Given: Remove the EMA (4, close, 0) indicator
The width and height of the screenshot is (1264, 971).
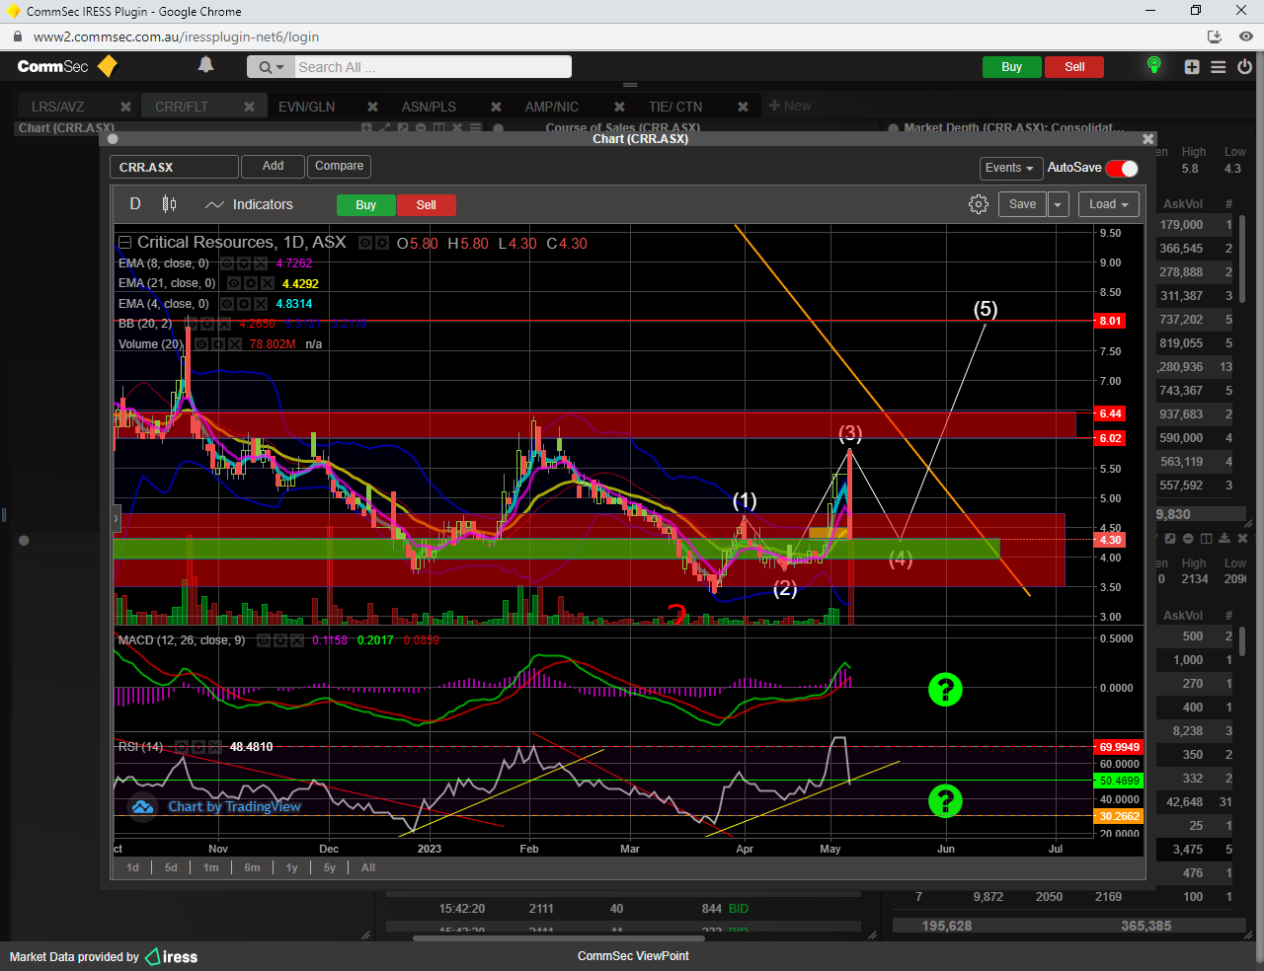Looking at the screenshot, I should (261, 304).
